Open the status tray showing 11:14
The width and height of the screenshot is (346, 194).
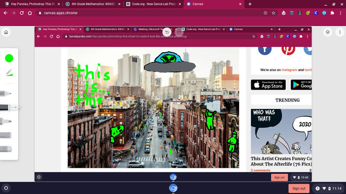[x=329, y=188]
